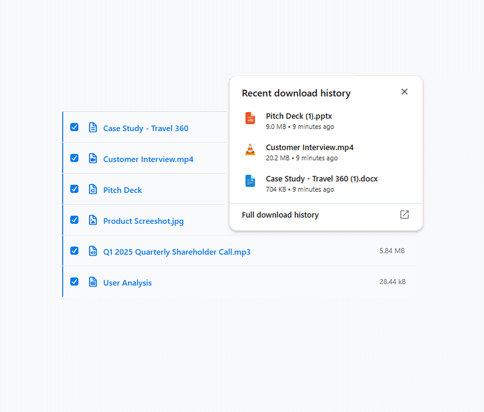Image resolution: width=484 pixels, height=412 pixels.
Task: Click the VLC cone icon for Customer Interview.mp4
Action: tap(250, 149)
